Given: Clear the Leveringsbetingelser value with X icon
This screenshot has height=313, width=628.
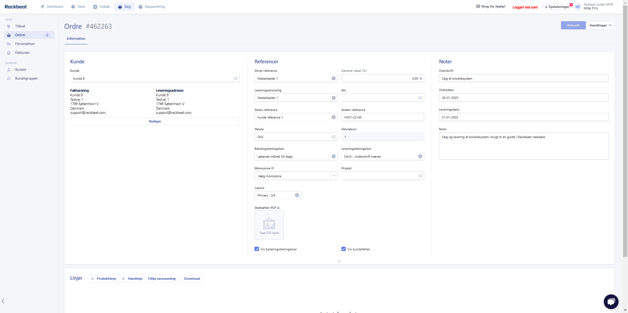Looking at the screenshot, I should (420, 156).
